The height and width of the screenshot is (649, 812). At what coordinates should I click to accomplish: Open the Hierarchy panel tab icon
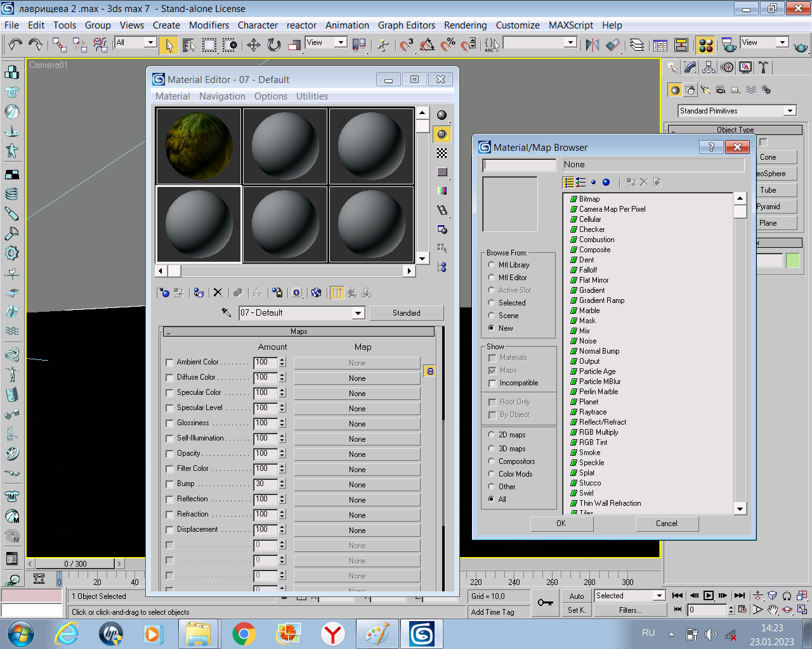click(709, 67)
